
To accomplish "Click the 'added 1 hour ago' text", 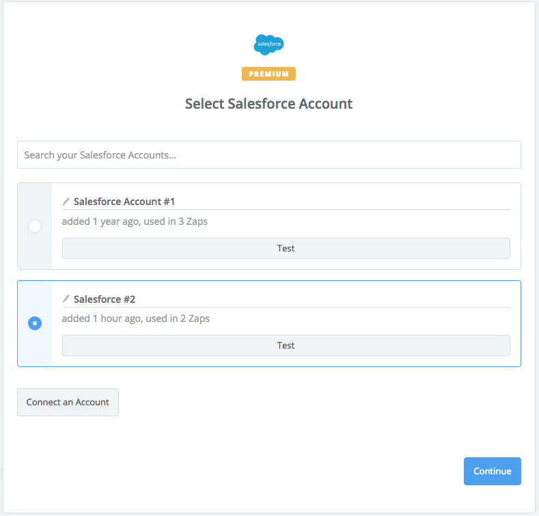I will click(101, 318).
